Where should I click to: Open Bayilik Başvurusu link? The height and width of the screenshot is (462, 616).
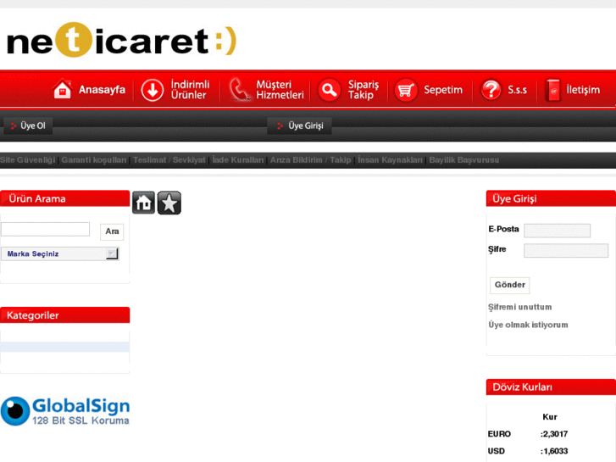point(464,160)
